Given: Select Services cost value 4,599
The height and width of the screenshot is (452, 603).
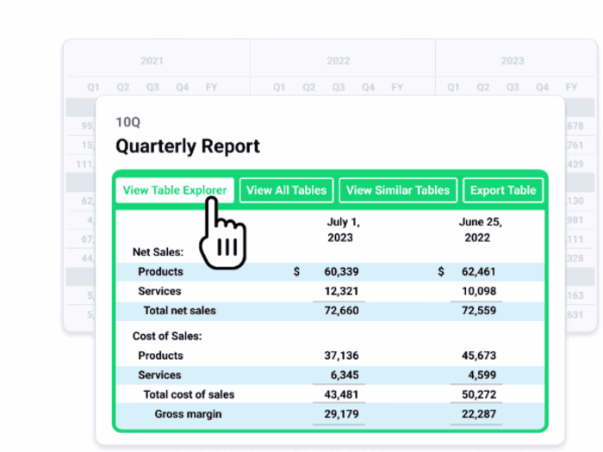Looking at the screenshot, I should click(482, 375).
